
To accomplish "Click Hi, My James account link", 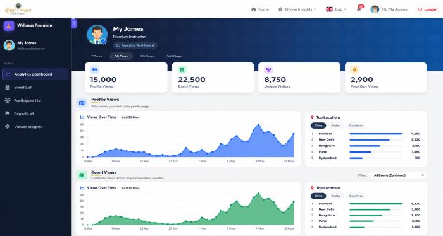I will [394, 9].
